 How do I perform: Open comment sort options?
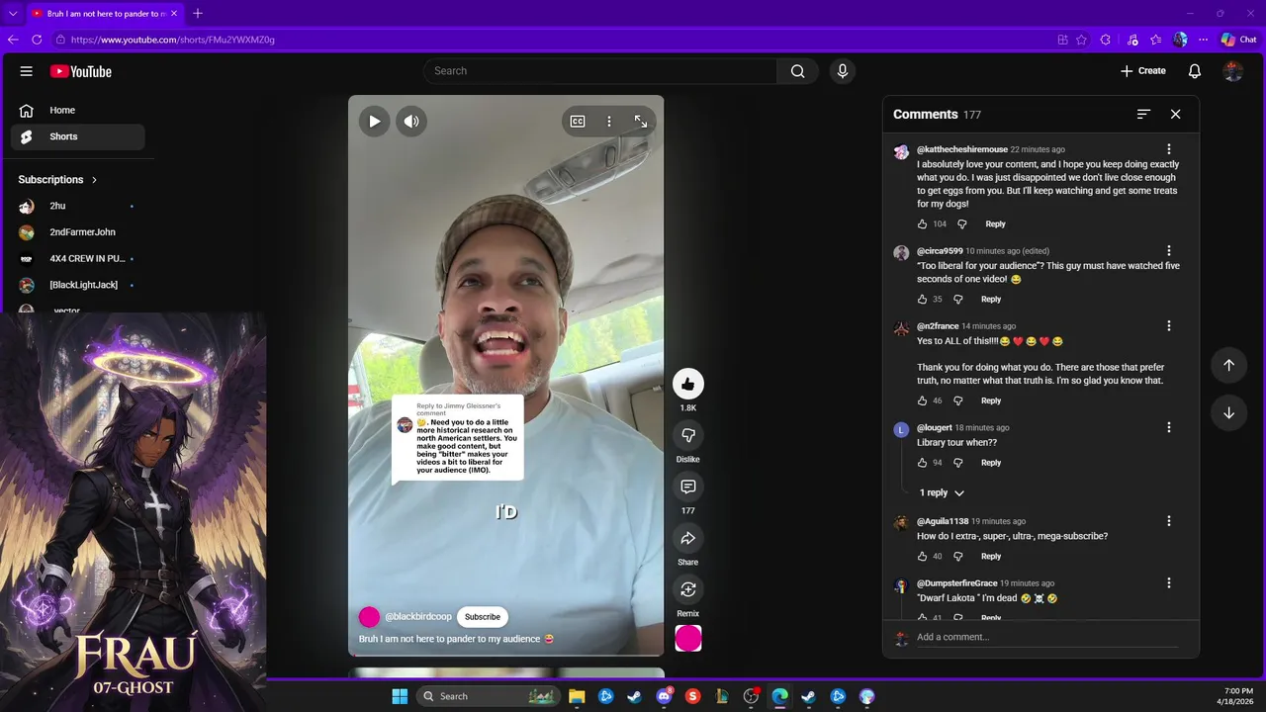coord(1143,115)
